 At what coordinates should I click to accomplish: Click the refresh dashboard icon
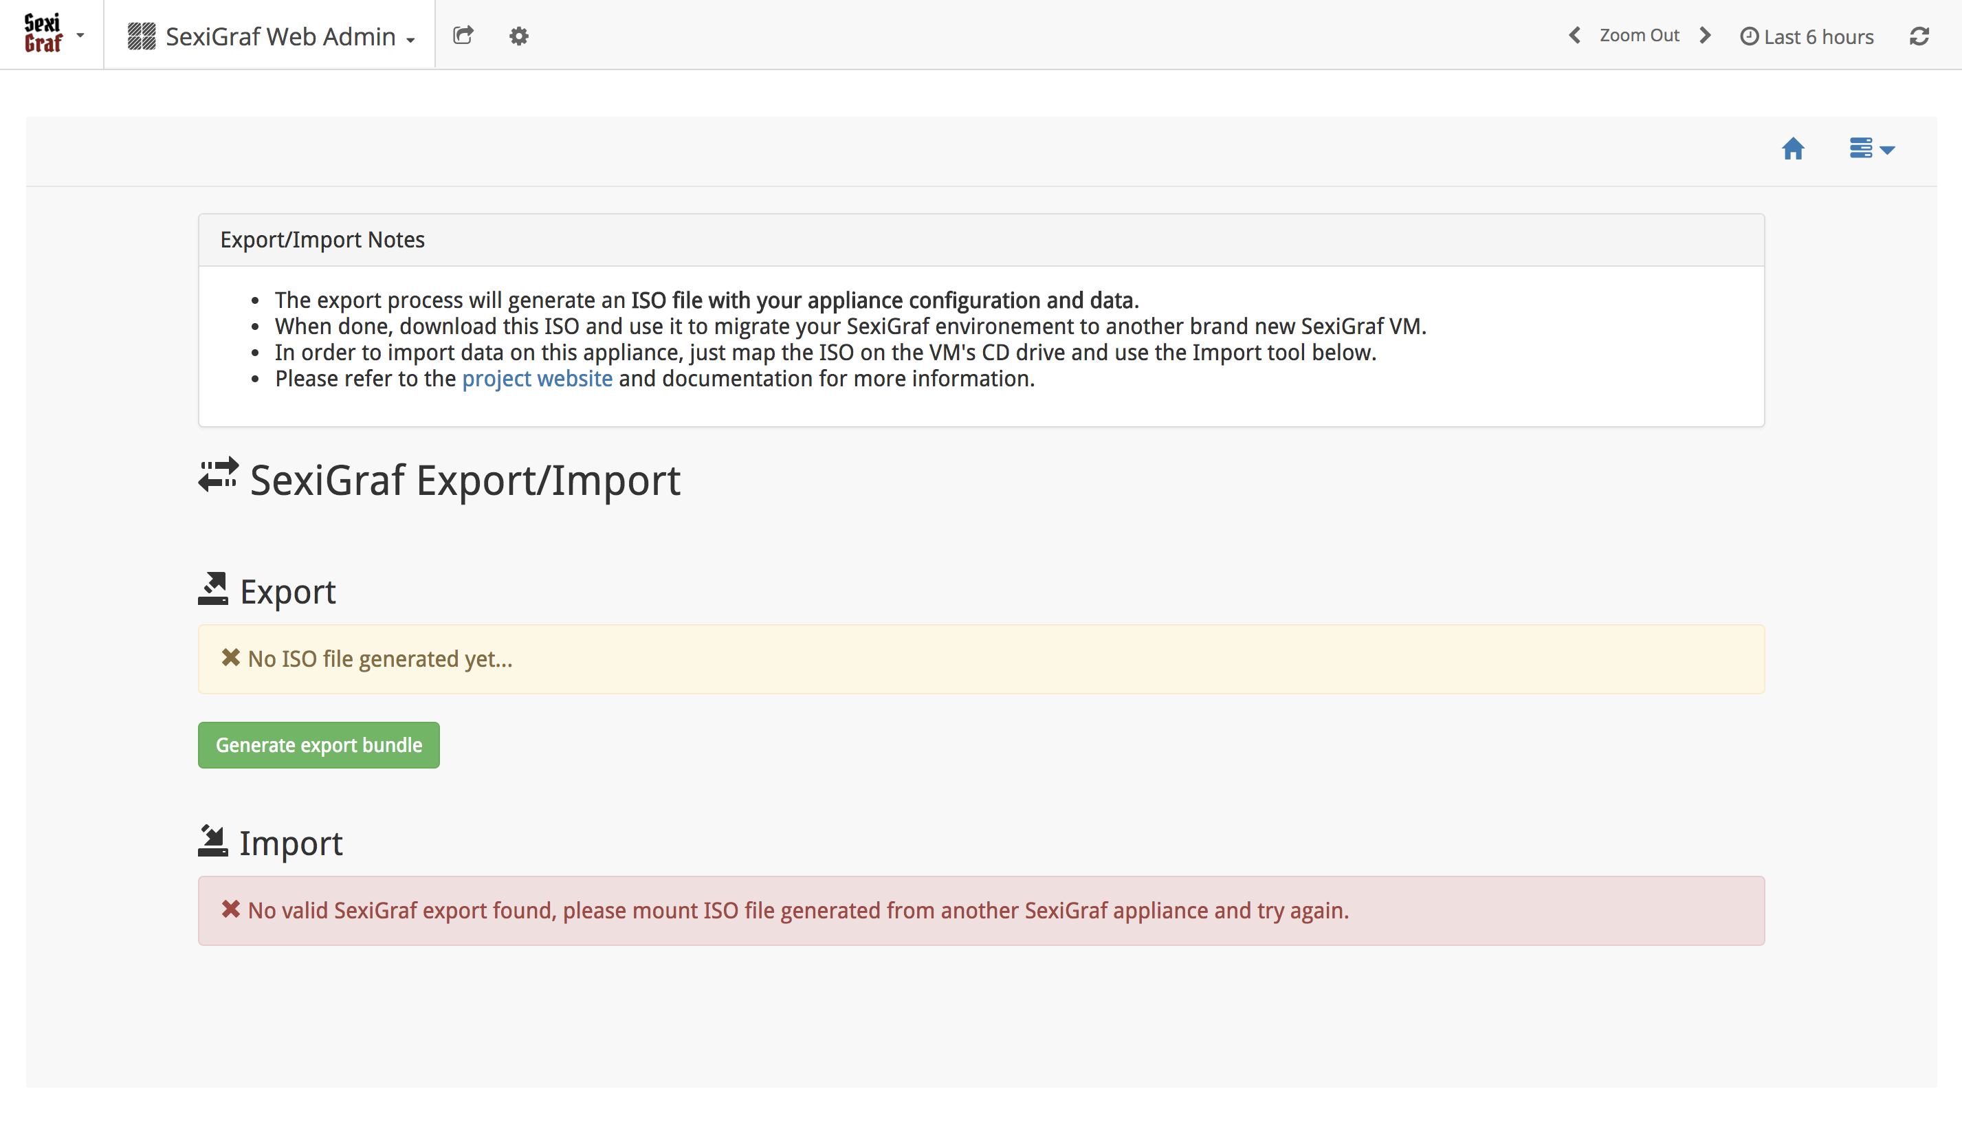1919,36
